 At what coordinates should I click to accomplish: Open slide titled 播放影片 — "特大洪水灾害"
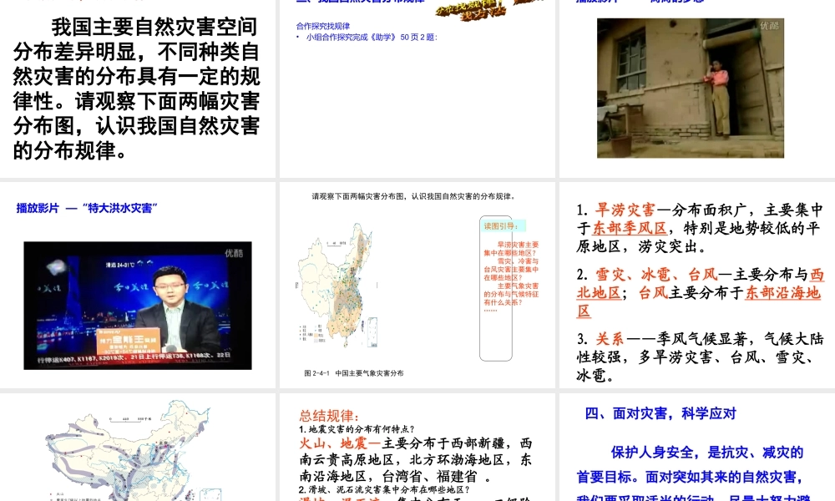[138, 285]
